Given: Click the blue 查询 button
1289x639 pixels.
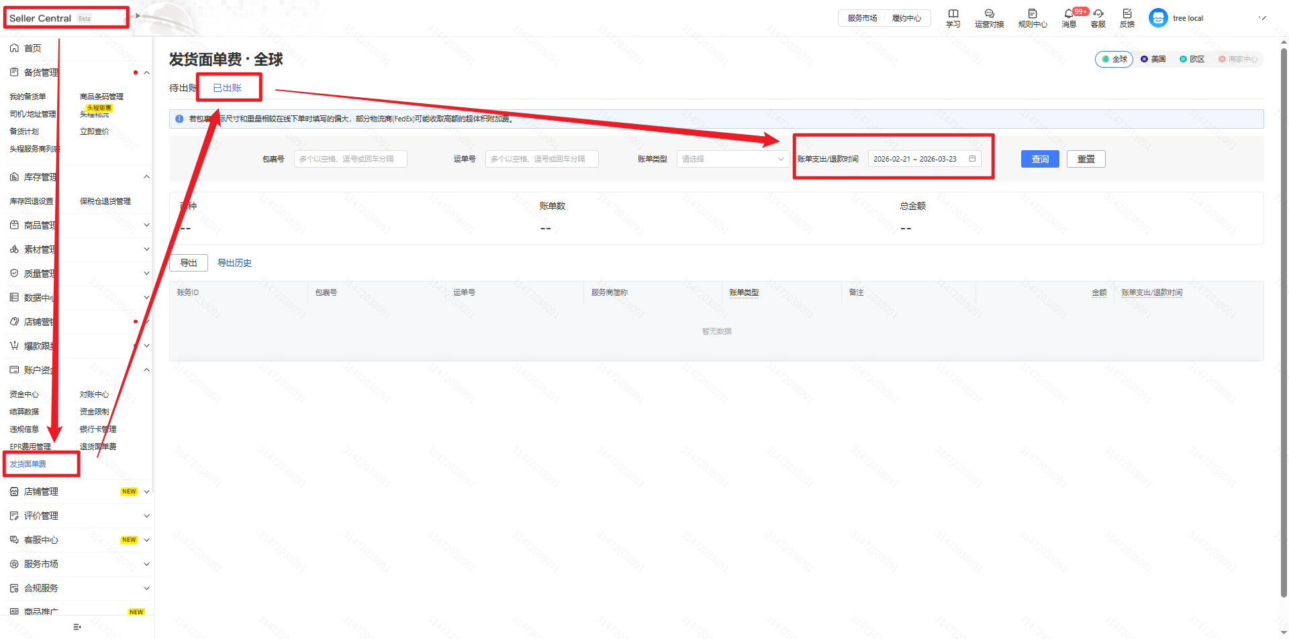Looking at the screenshot, I should [1039, 159].
